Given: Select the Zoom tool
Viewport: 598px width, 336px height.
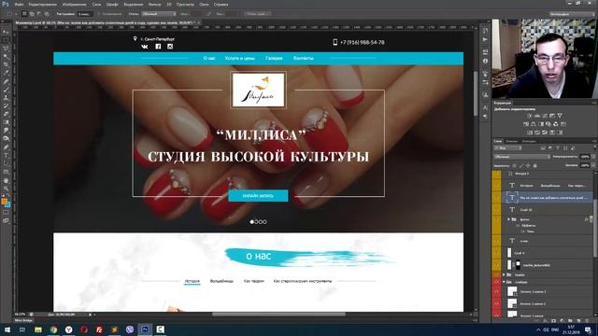Looking at the screenshot, I should point(6,189).
